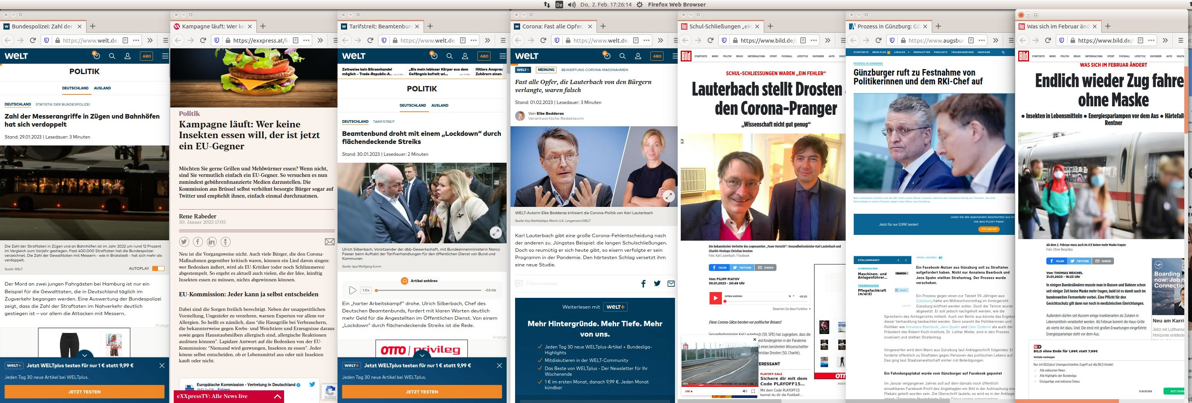Share Corona WELT article on Twitter
1192x403 pixels.
click(657, 284)
